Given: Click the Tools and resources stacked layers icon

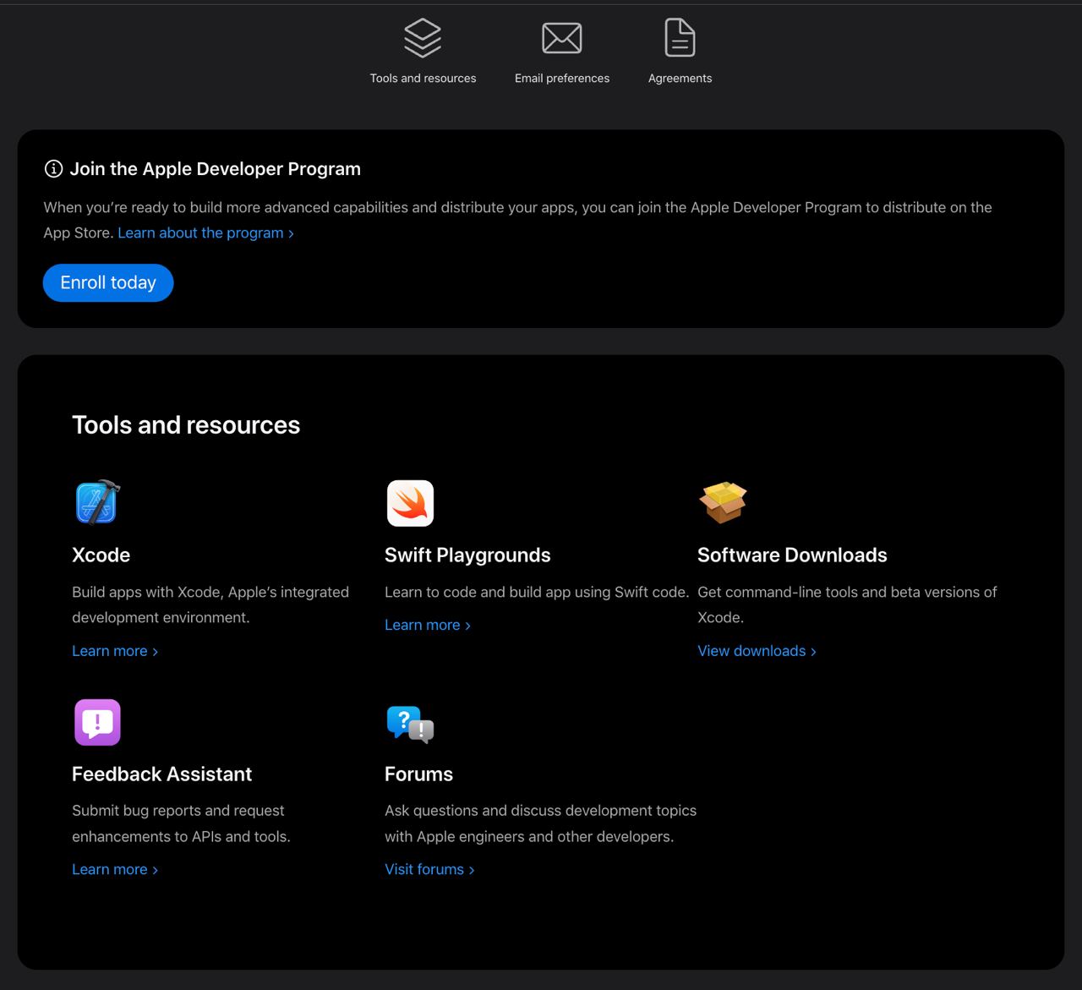Looking at the screenshot, I should (423, 38).
